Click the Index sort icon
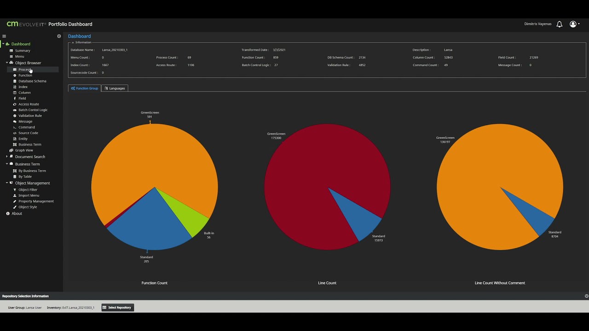This screenshot has width=589, height=331. tap(15, 87)
